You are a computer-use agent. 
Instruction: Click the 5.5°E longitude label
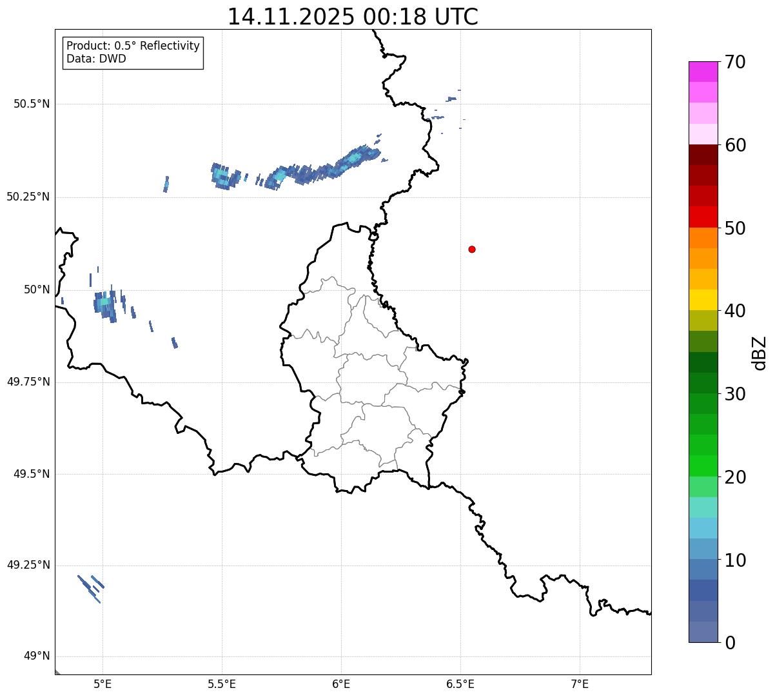click(x=222, y=683)
